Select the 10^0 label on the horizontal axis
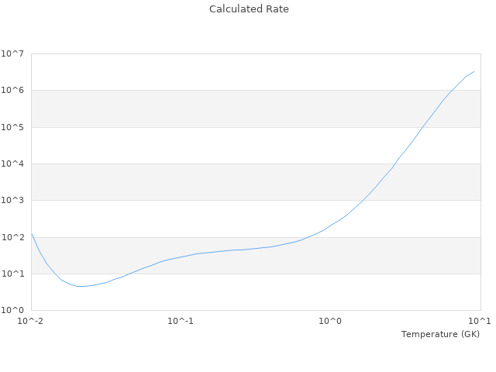496x372 pixels. tap(331, 321)
